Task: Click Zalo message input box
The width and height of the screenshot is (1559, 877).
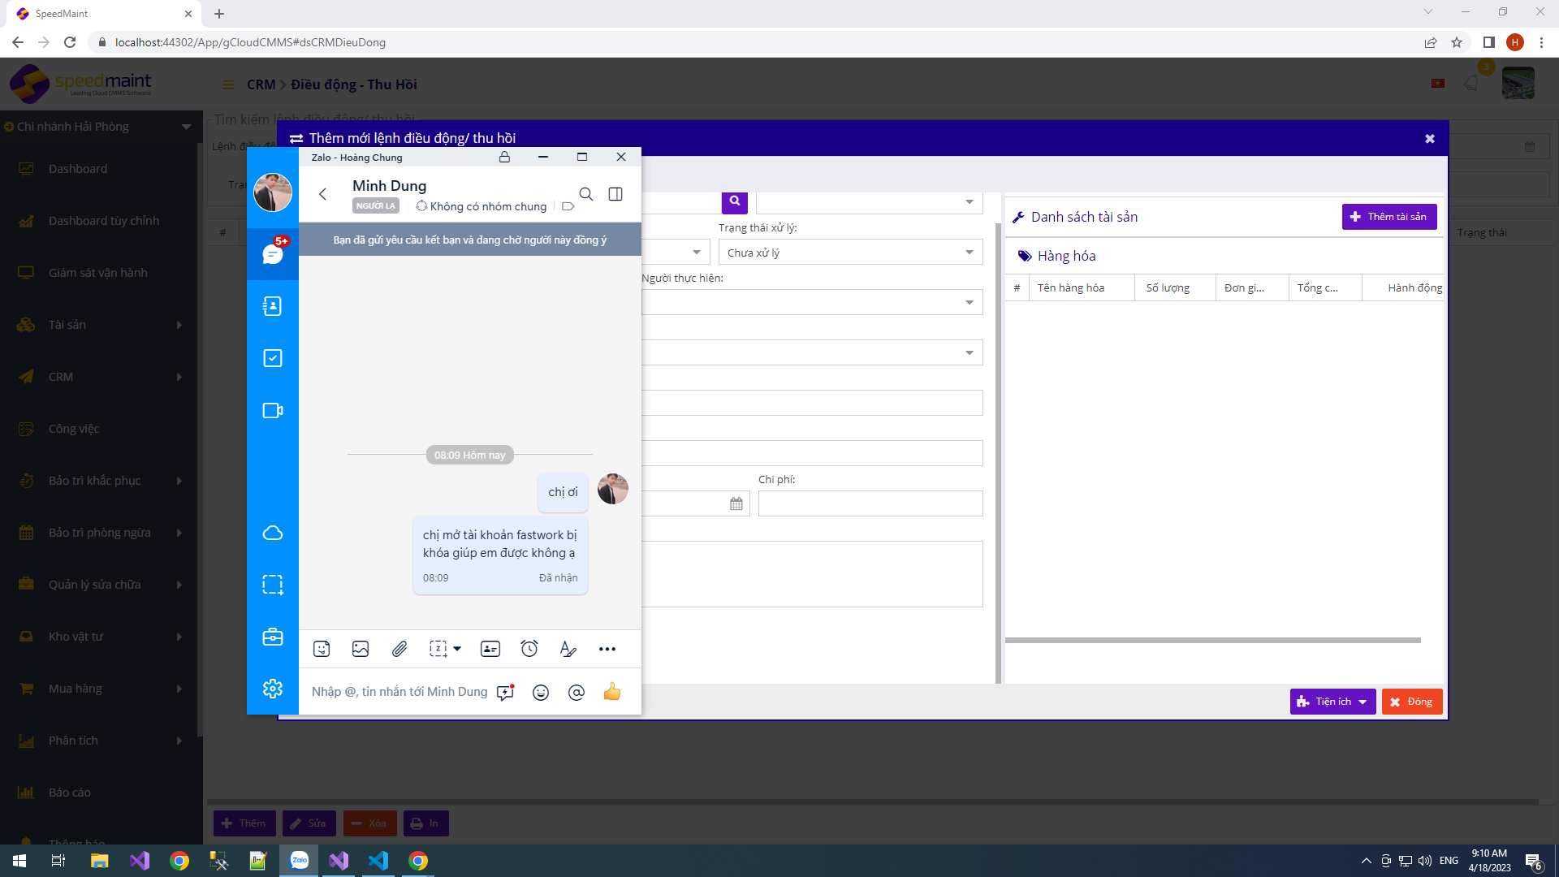Action: [399, 692]
